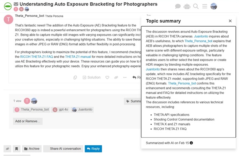Click Share AI conversation button
Screen dimensions: 239x156
(x=63, y=149)
